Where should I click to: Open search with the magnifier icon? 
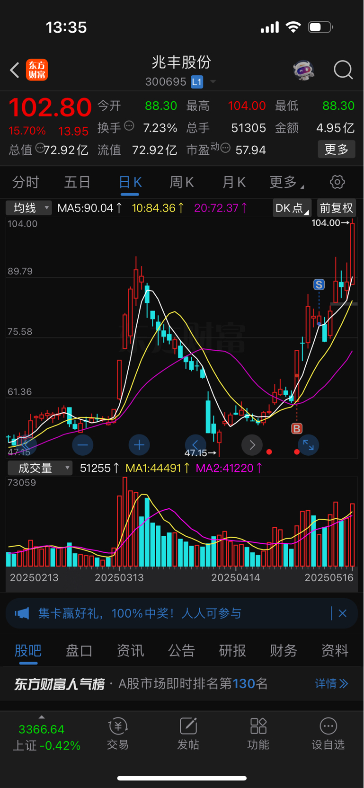point(343,70)
